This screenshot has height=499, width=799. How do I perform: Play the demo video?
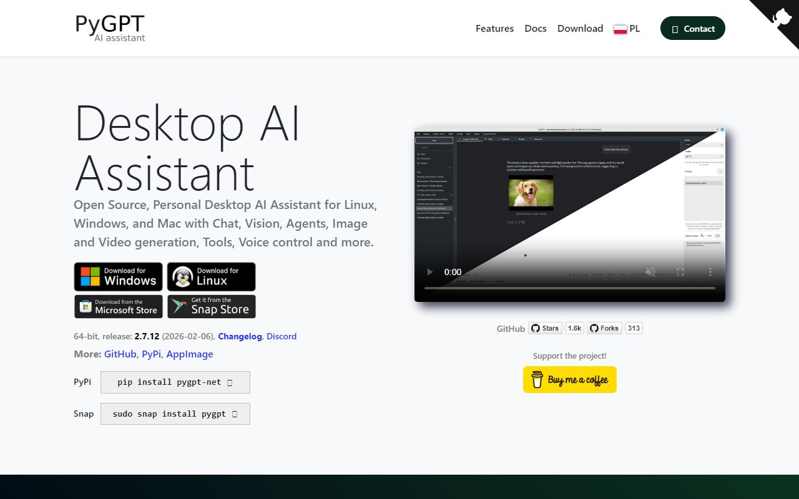[x=429, y=272]
